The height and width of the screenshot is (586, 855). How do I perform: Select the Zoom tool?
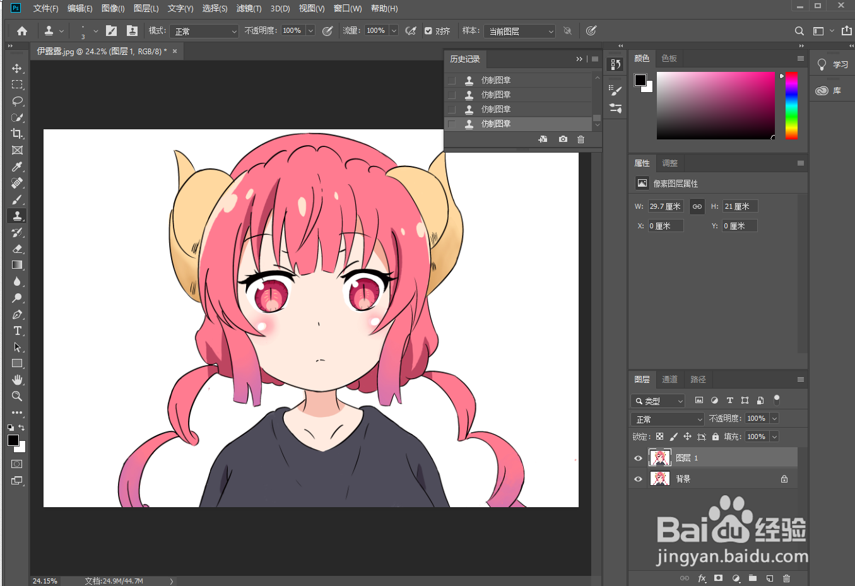pos(17,396)
